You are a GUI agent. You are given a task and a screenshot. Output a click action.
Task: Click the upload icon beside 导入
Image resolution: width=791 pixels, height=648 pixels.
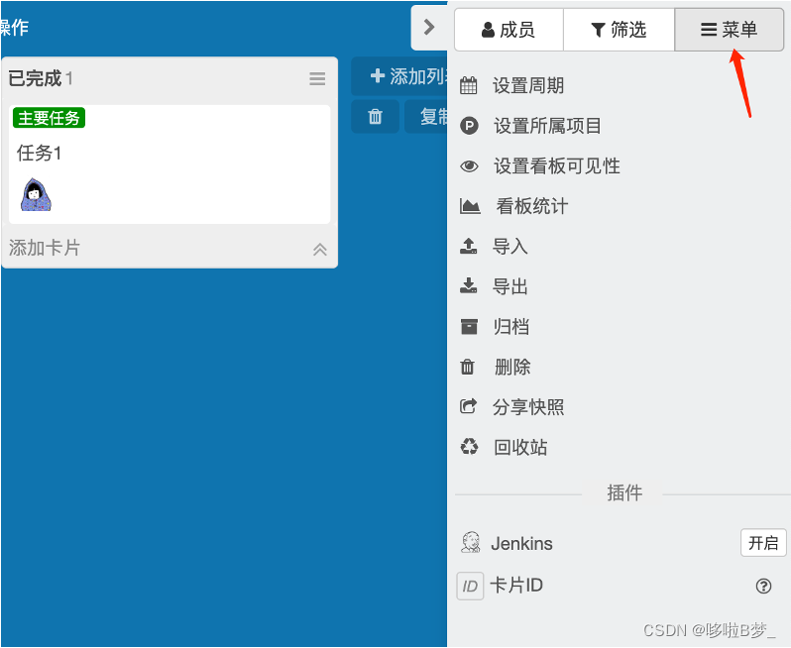(x=468, y=246)
